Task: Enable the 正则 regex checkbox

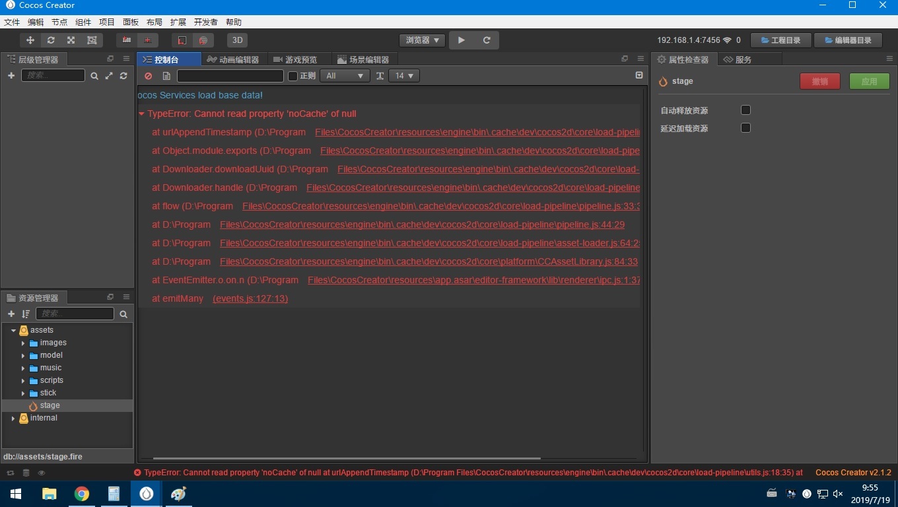Action: coord(293,76)
